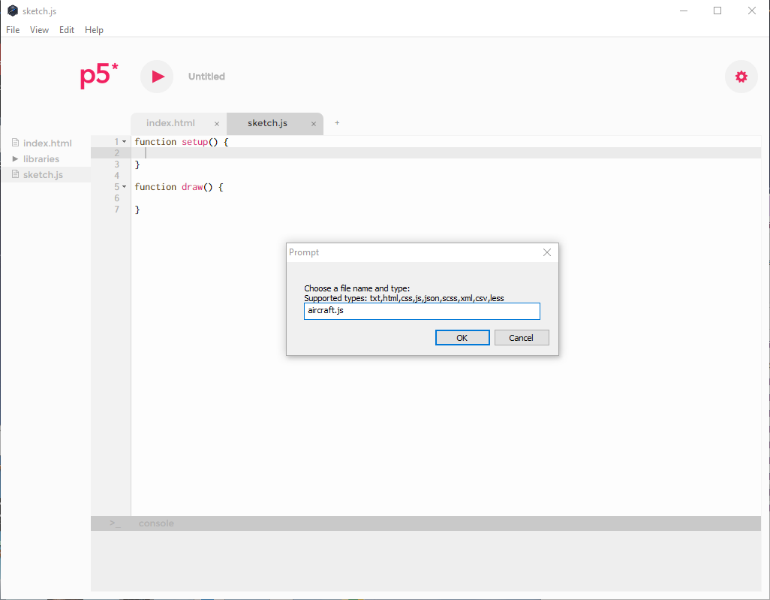Screen dimensions: 770x600
Task: Expand the libraries folder in sidebar
Action: [16, 159]
